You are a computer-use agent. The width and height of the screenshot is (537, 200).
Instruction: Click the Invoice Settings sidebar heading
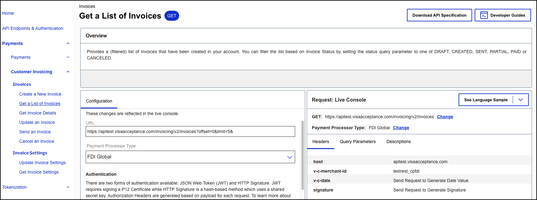coord(30,153)
